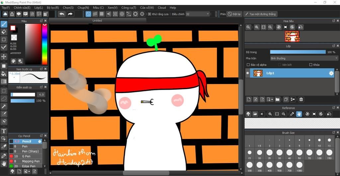Open Điều chỉnh value dropdown

pos(198,14)
